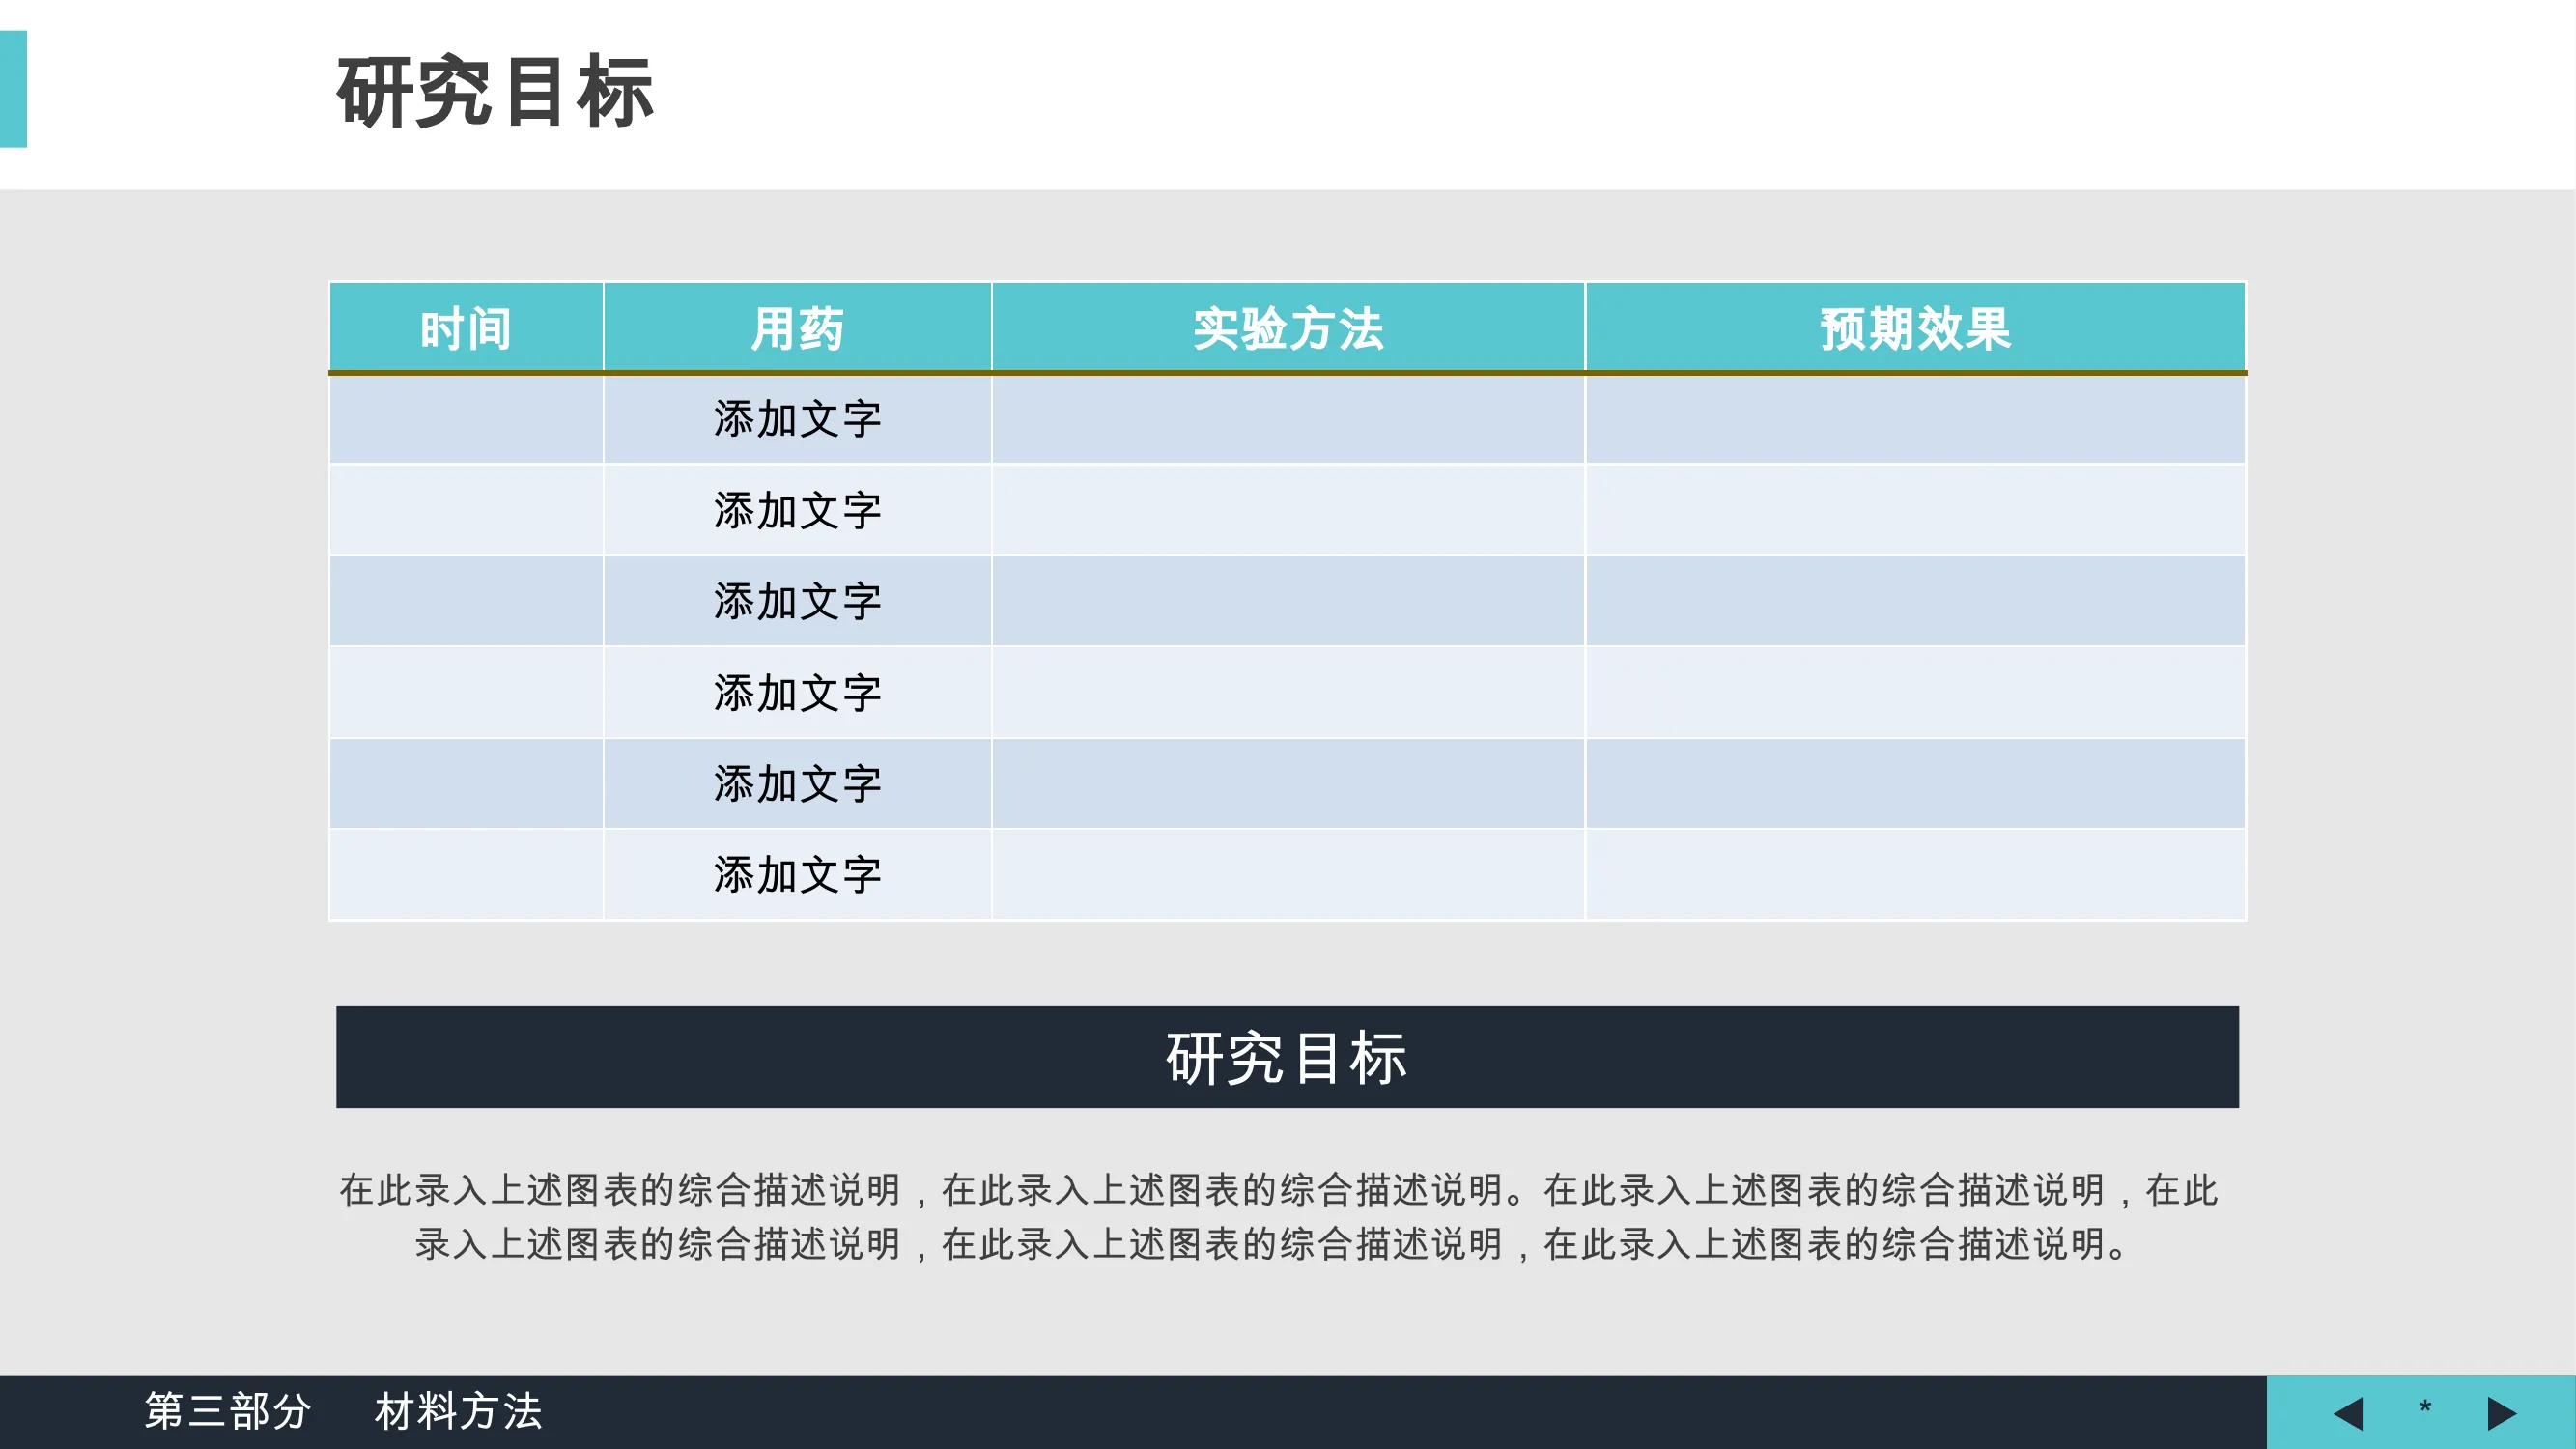Click the last row 添加文字 cell
Screen dimensions: 2576x1449
click(x=797, y=875)
